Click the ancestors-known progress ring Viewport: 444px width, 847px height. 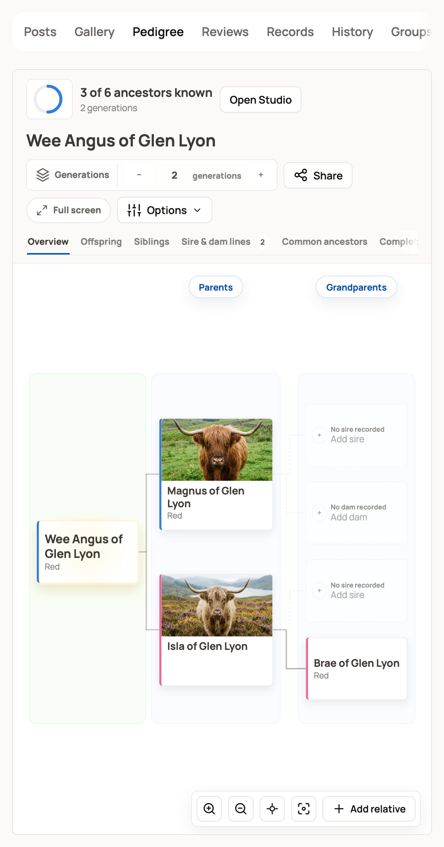click(x=48, y=99)
